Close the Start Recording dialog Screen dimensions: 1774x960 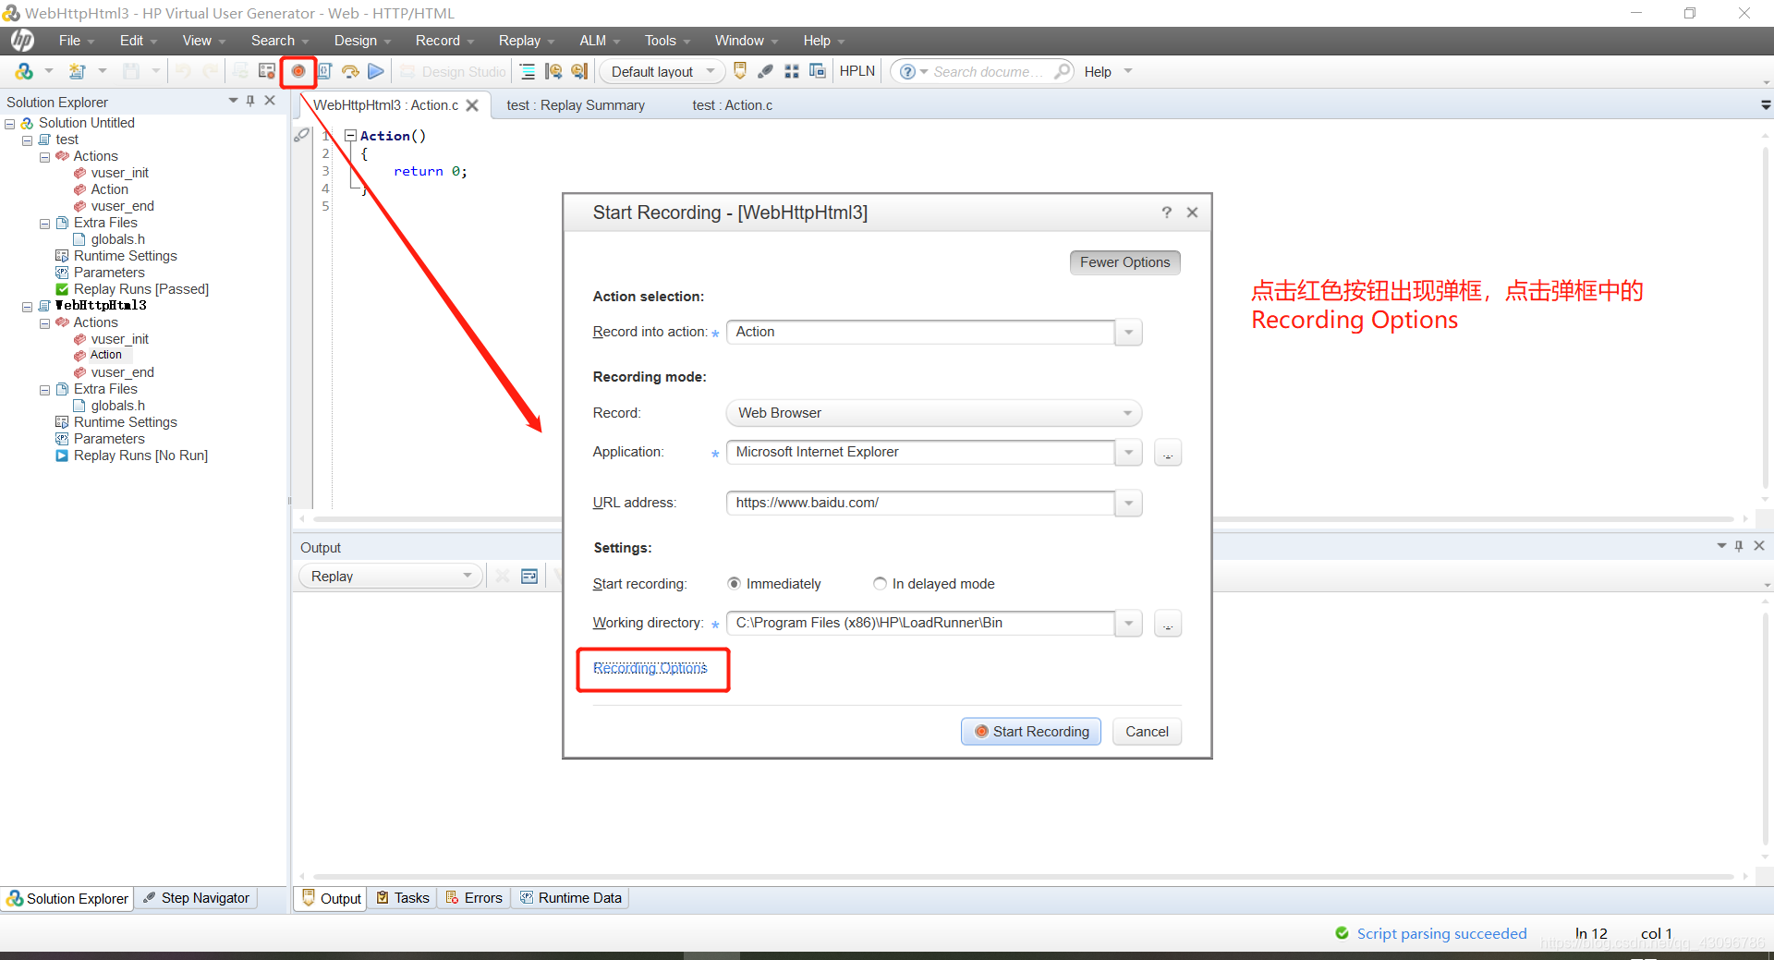[x=1192, y=213]
